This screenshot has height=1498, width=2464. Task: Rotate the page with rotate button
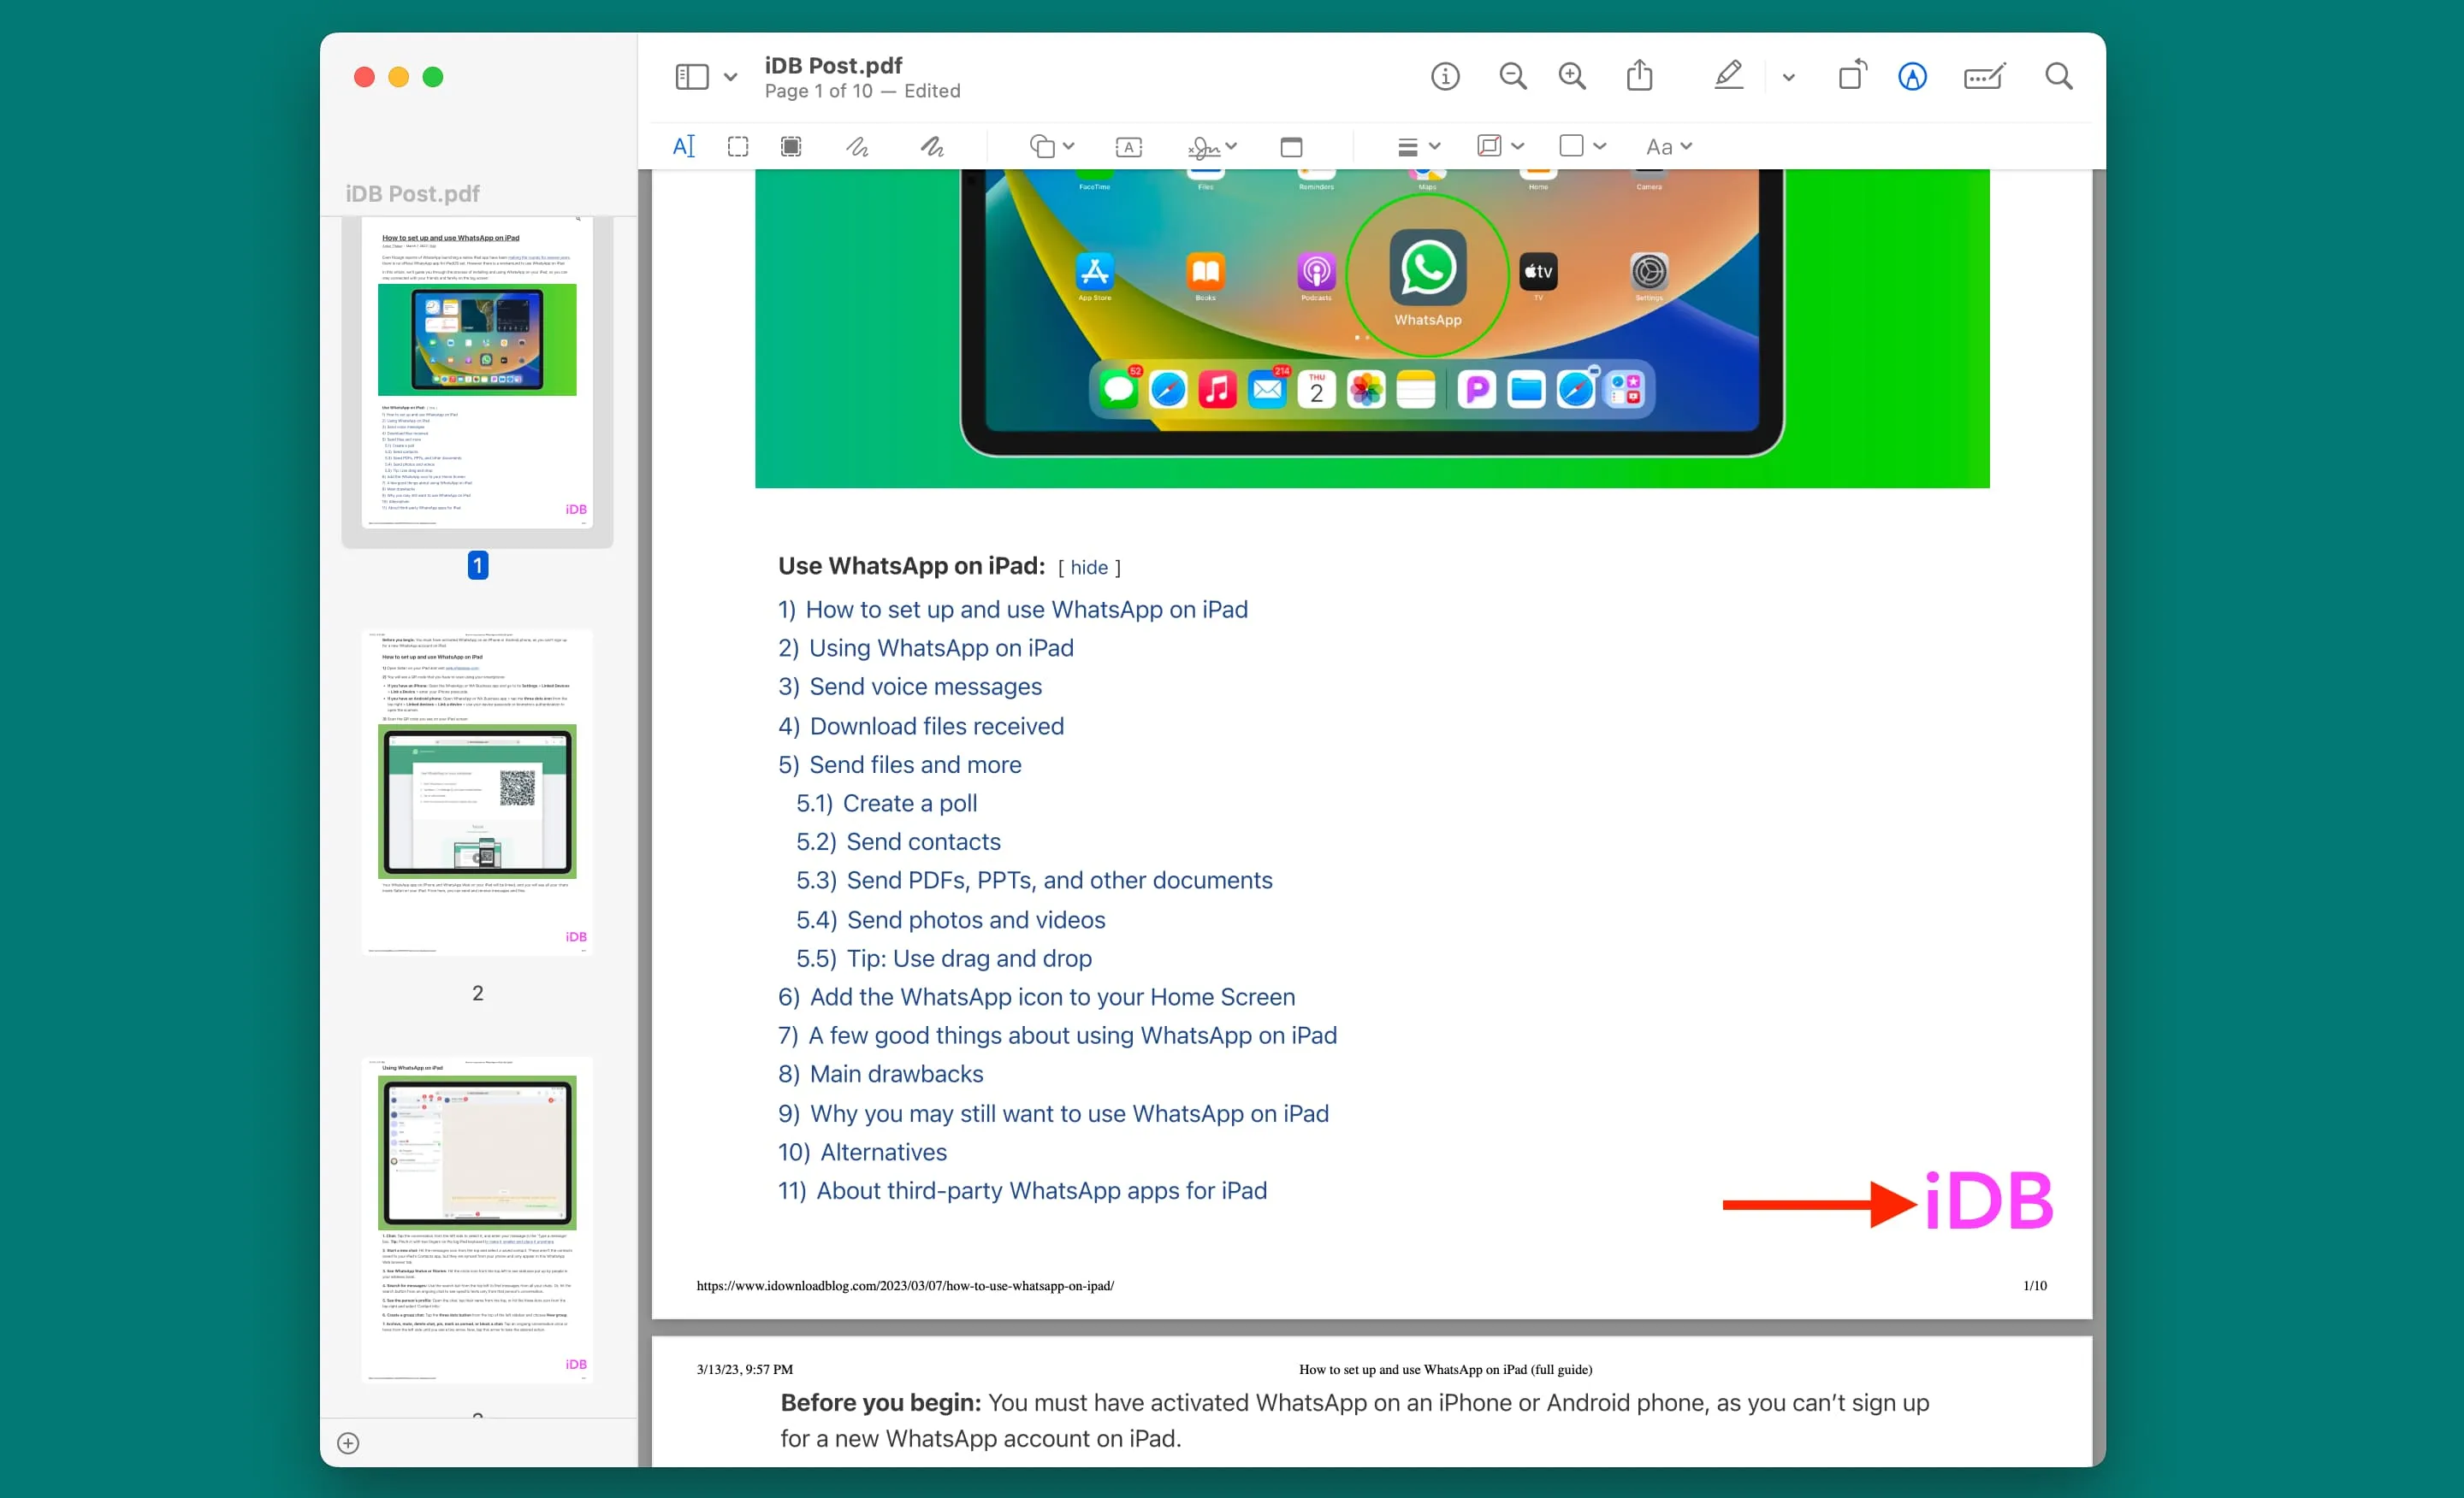click(1852, 75)
